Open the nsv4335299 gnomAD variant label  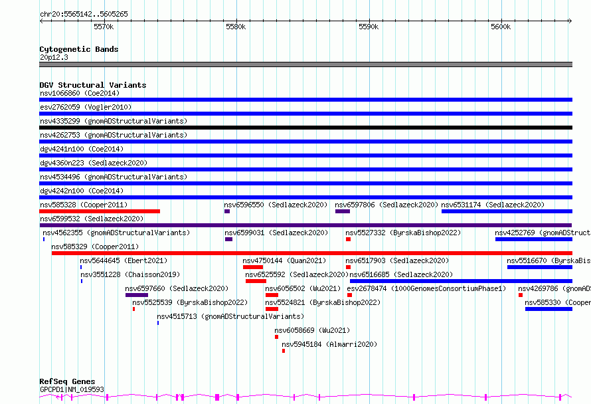(x=114, y=121)
